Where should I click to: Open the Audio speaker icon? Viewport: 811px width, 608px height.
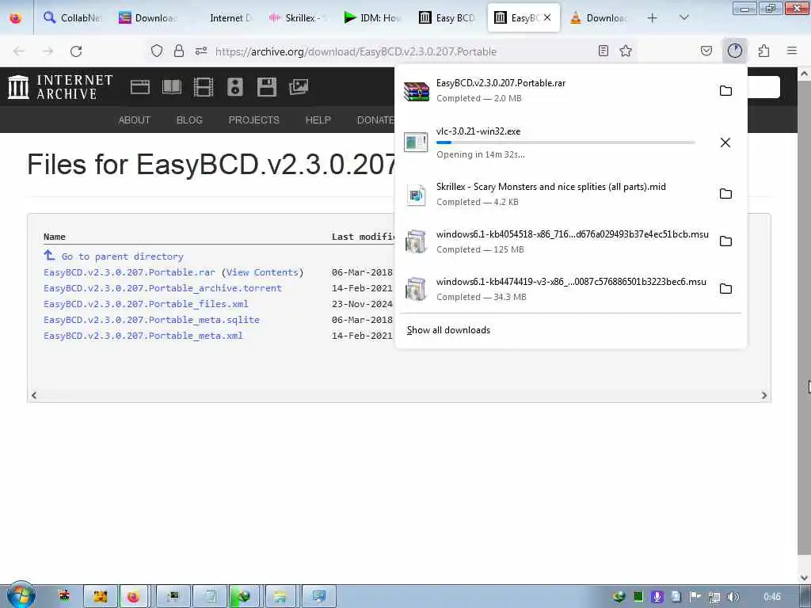[x=234, y=87]
